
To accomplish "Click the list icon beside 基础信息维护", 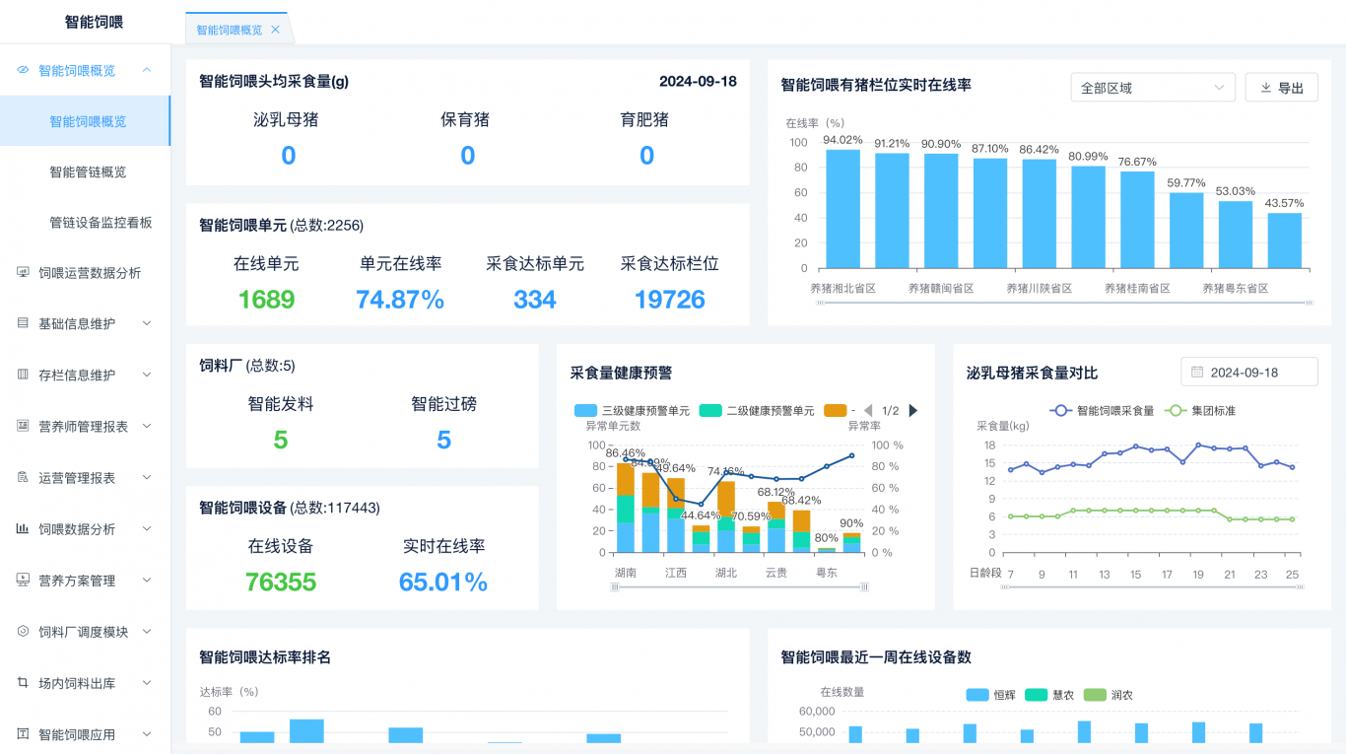I will (x=23, y=323).
